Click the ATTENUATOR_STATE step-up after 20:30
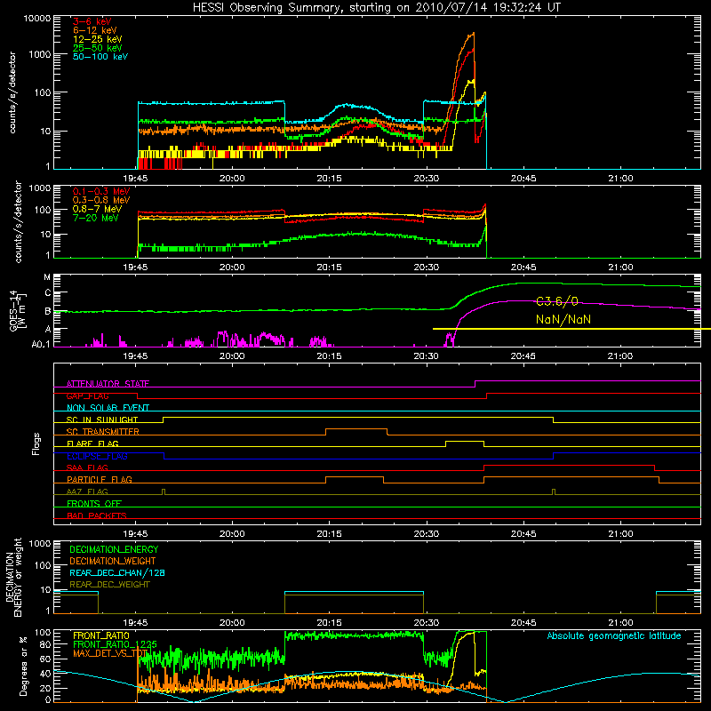Viewport: 711px width, 711px height. (x=475, y=384)
